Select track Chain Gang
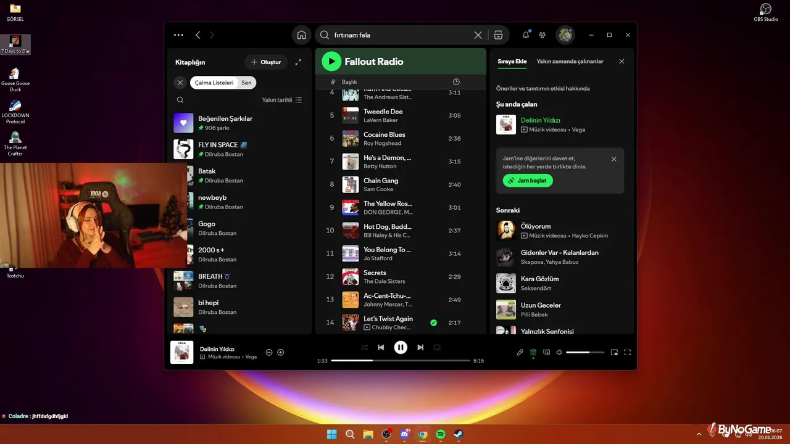 (x=401, y=184)
